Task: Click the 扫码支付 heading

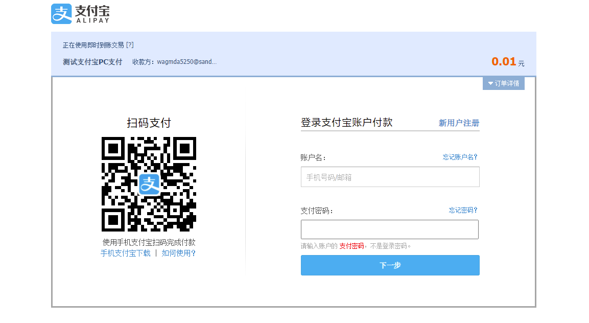Action: 149,123
